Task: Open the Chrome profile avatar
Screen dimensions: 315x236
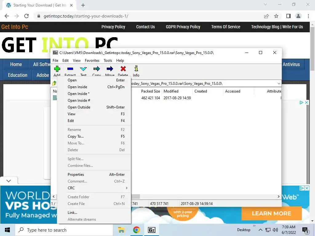Action: [x=298, y=16]
